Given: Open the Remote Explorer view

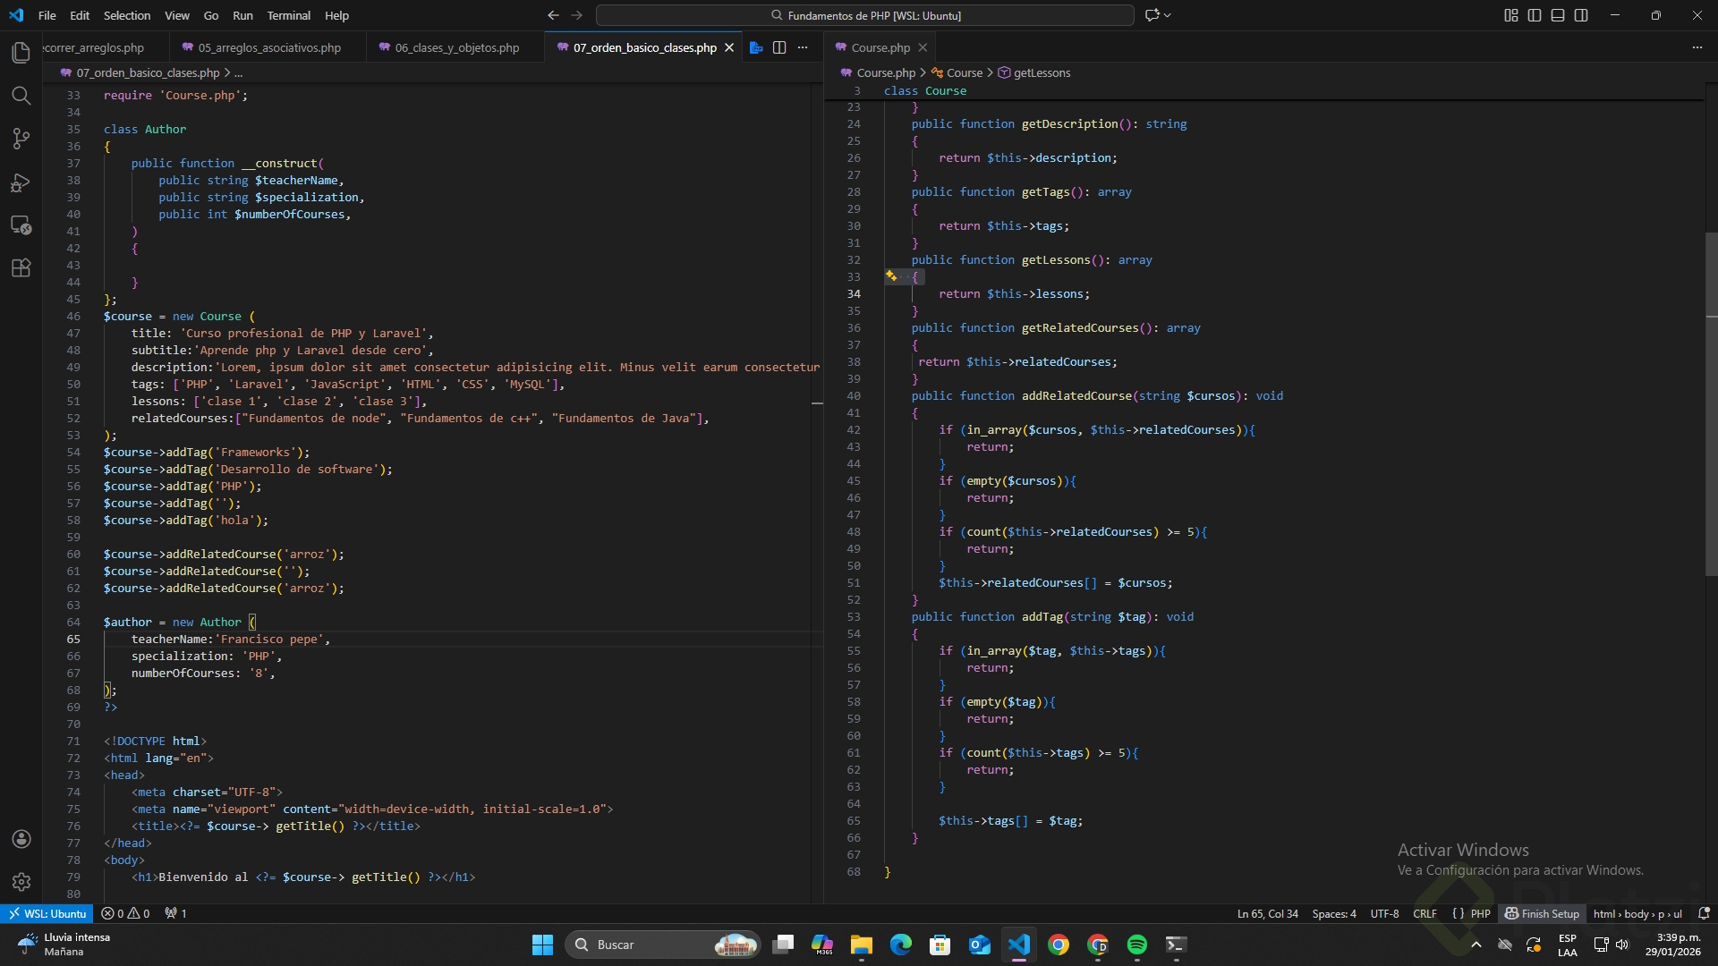Looking at the screenshot, I should (x=21, y=225).
